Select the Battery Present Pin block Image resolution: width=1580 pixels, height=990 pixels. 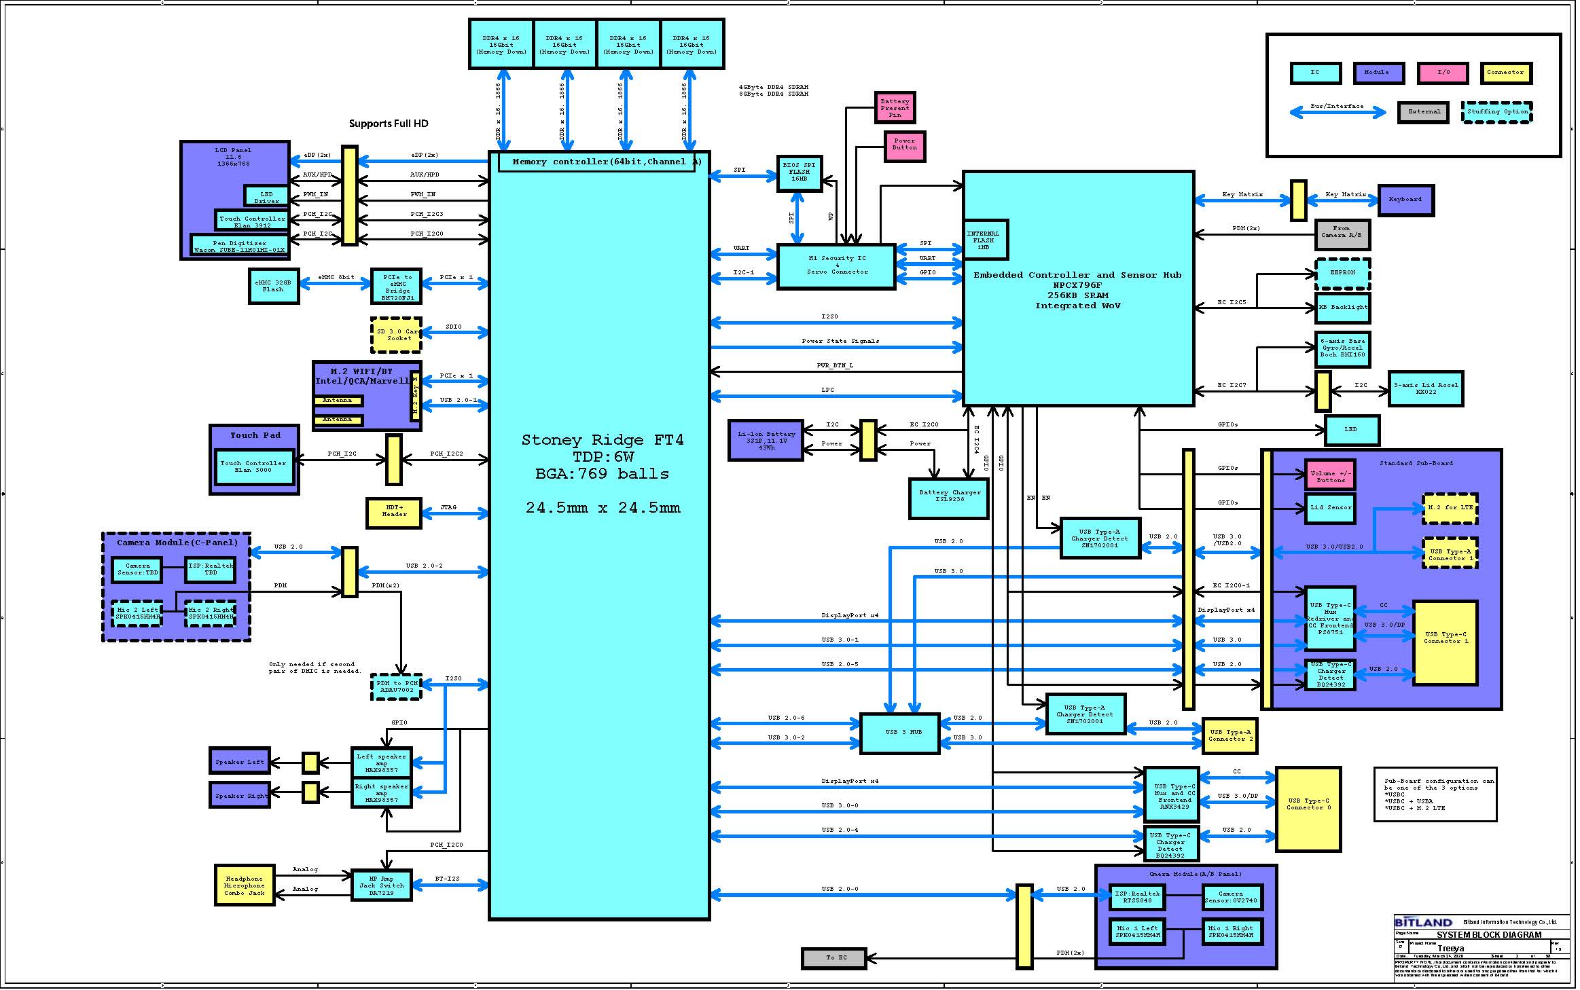pyautogui.click(x=895, y=108)
